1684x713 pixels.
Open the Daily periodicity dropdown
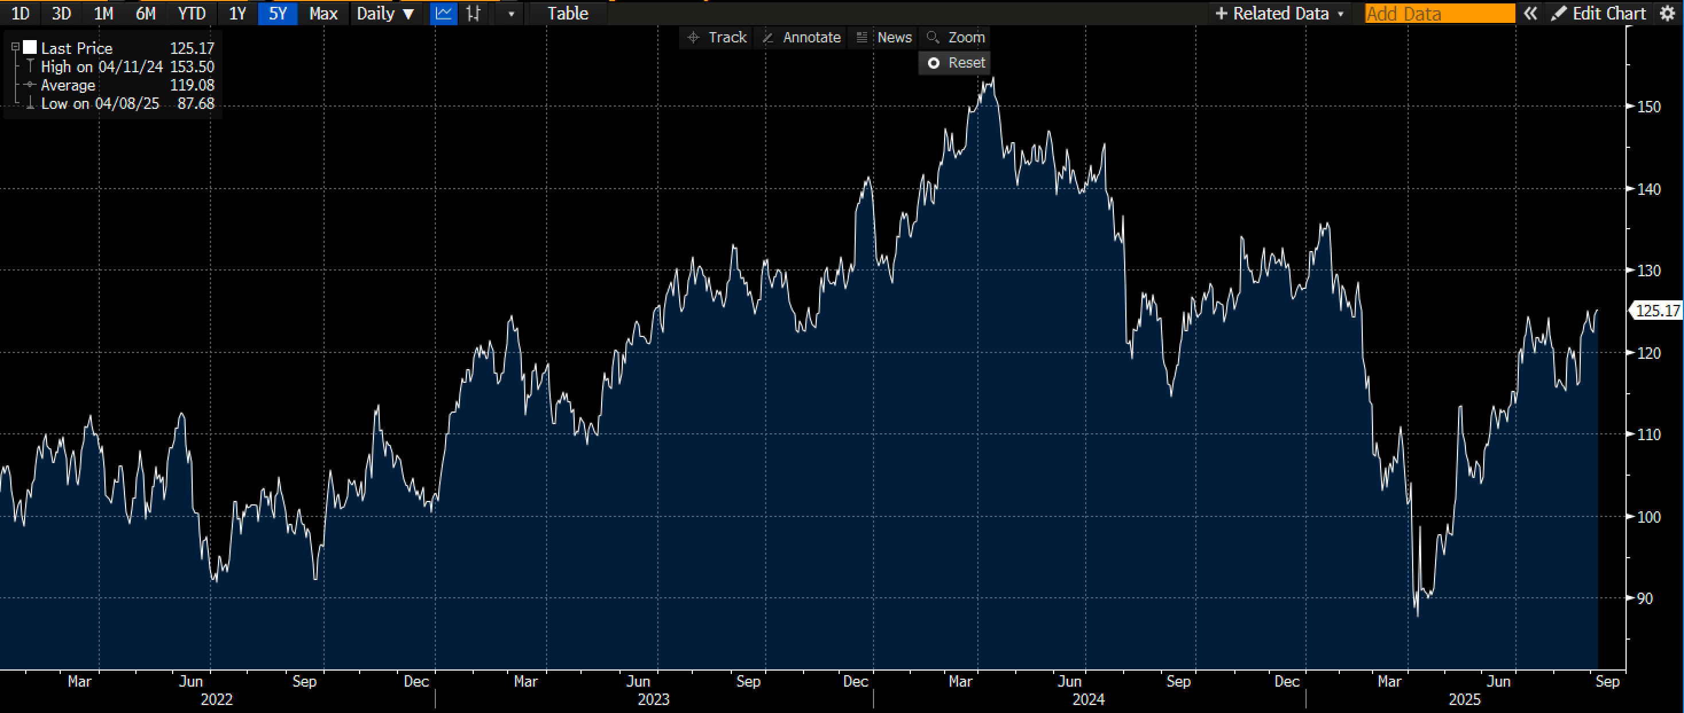pos(385,13)
